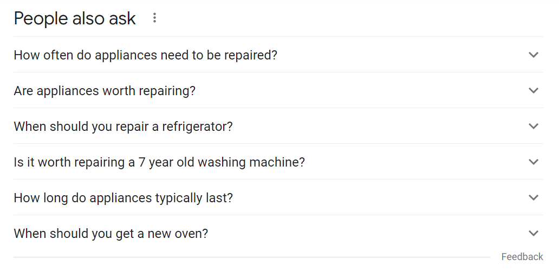Open question How often do appliances need to be repaired?
The image size is (559, 272).
pos(278,55)
